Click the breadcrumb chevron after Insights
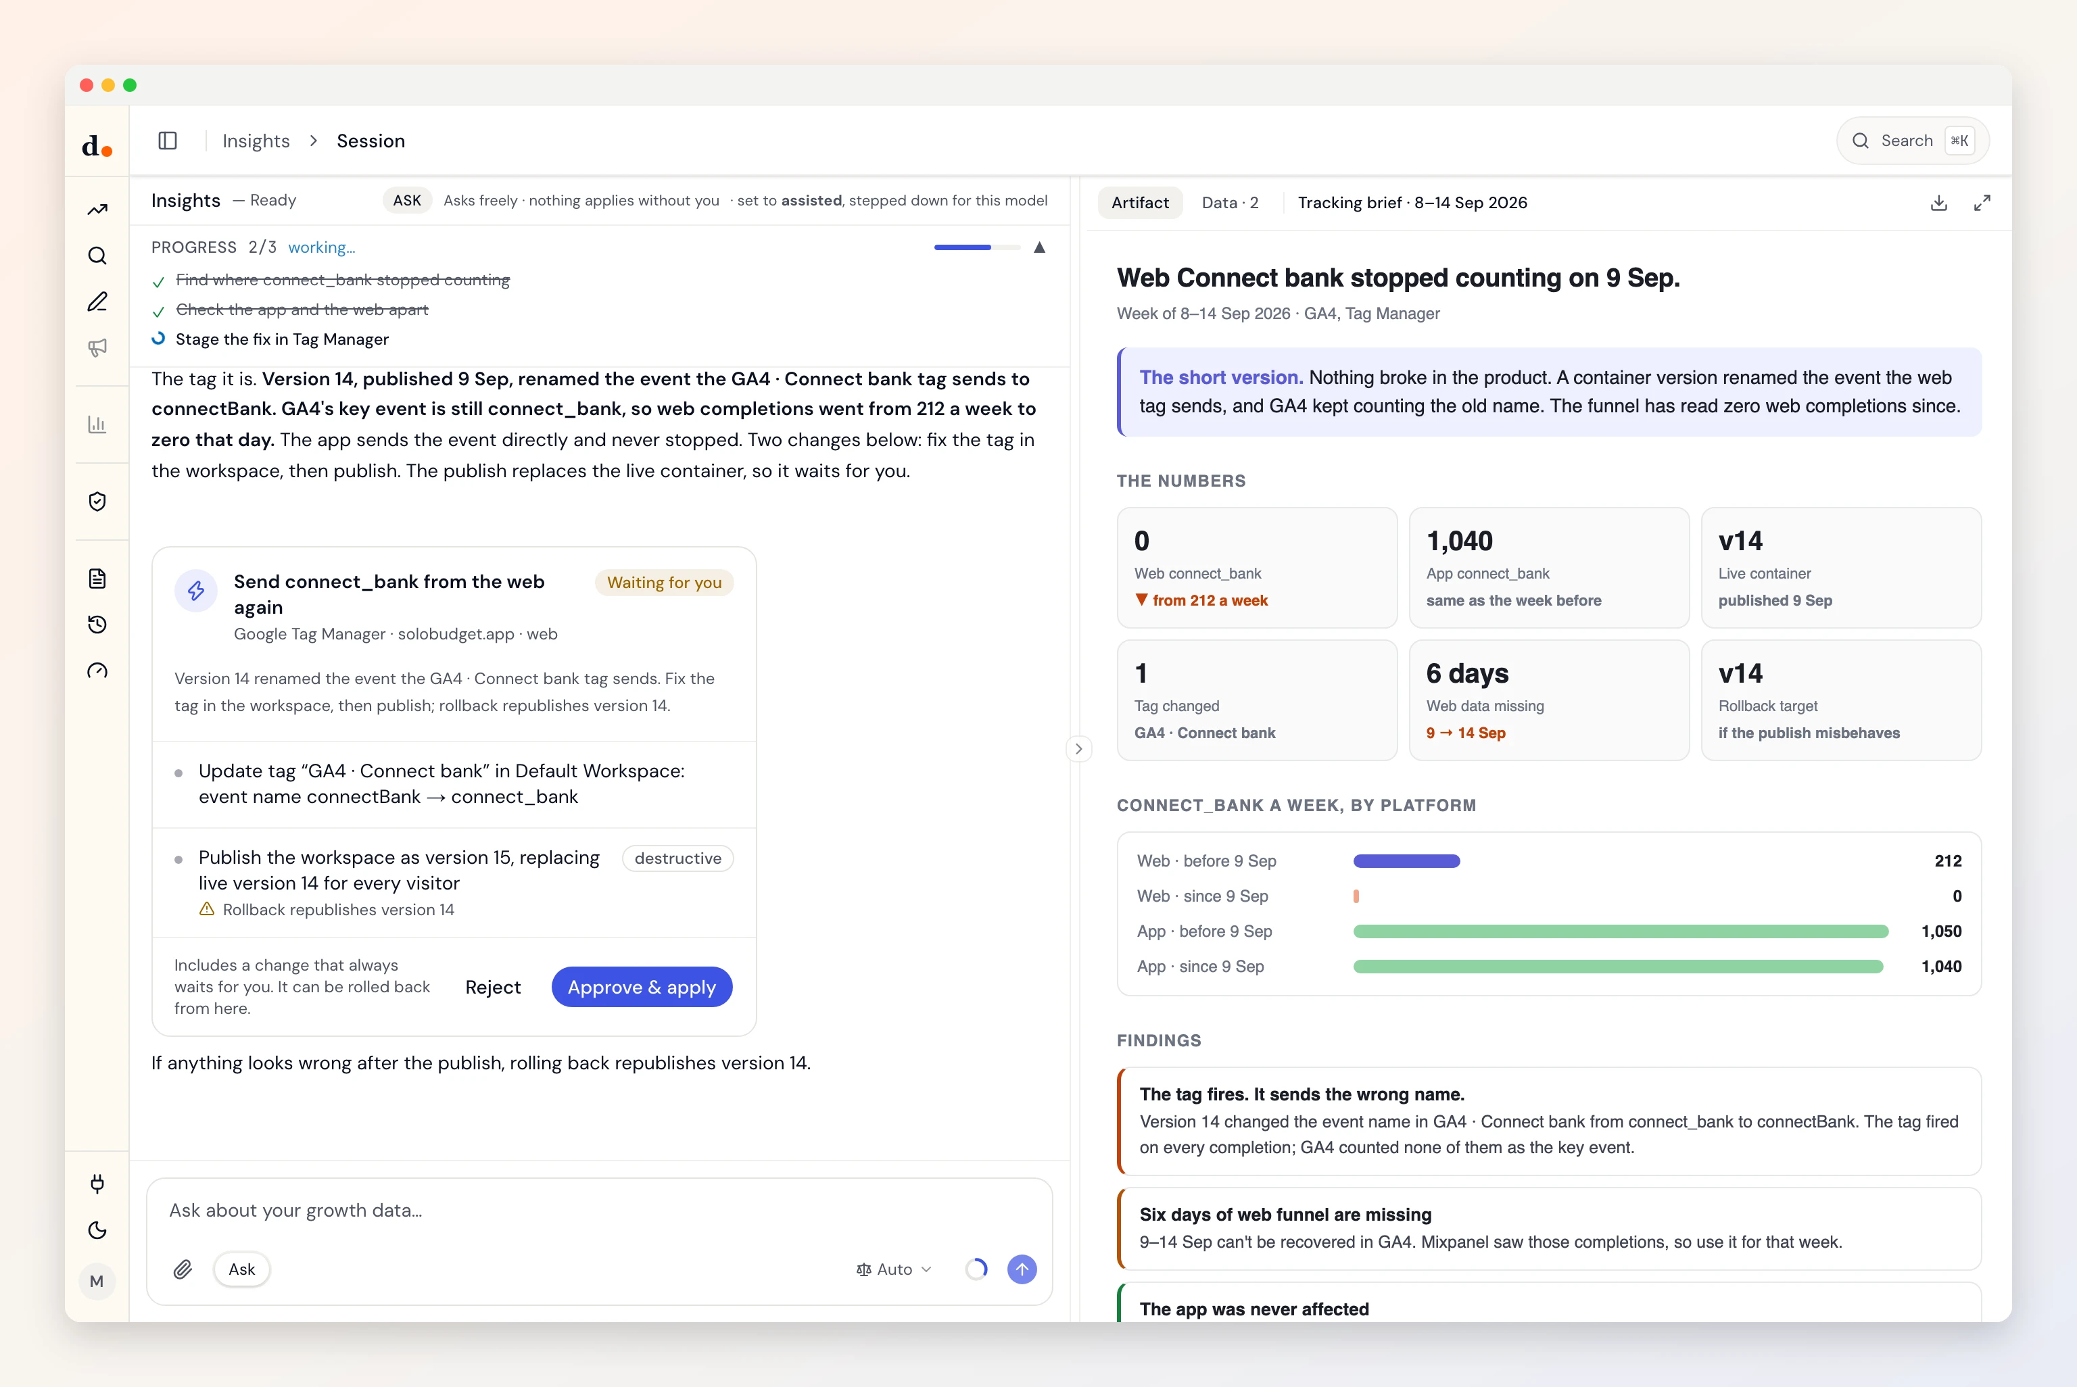The height and width of the screenshot is (1387, 2077). click(x=313, y=141)
